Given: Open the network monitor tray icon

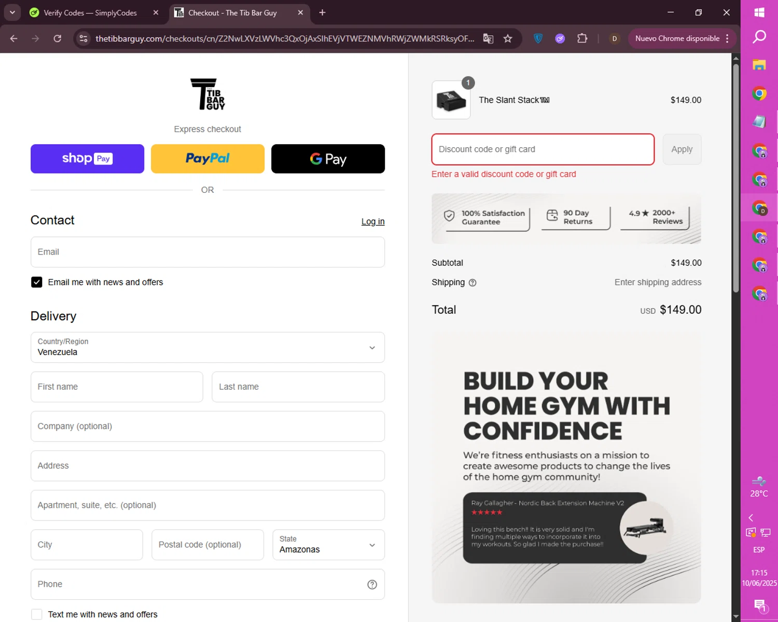Looking at the screenshot, I should click(x=766, y=532).
